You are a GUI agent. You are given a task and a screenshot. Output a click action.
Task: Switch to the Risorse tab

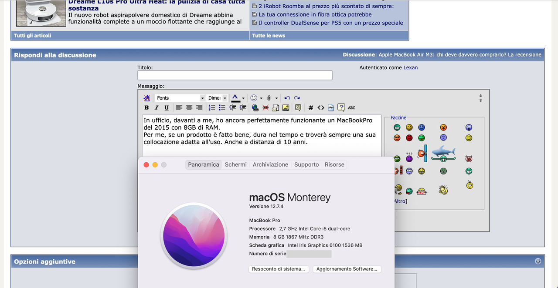(334, 164)
